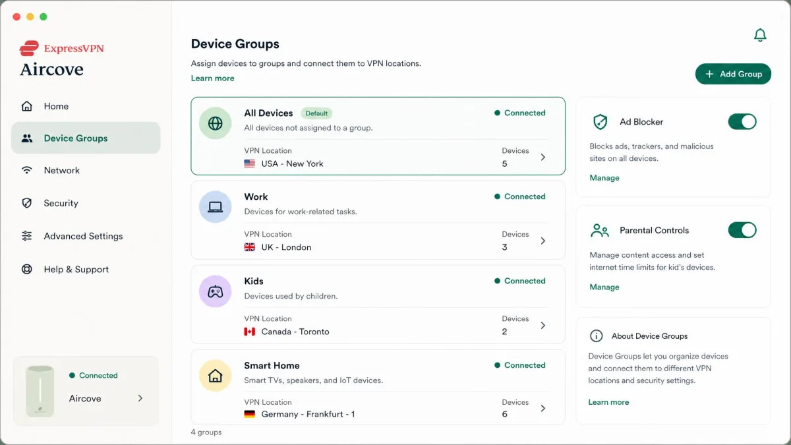Click the Kids group title
The image size is (791, 445).
click(254, 281)
